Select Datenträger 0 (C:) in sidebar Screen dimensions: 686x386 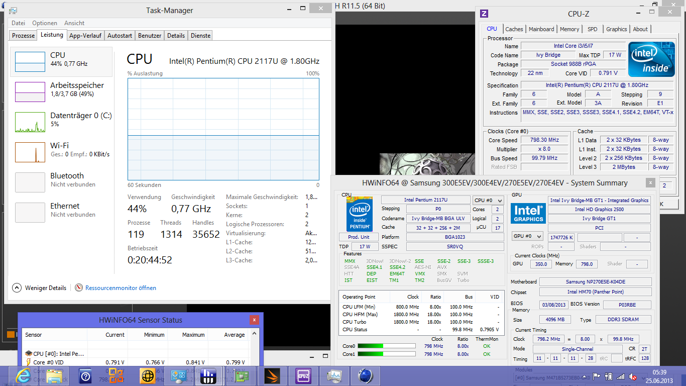(61, 122)
